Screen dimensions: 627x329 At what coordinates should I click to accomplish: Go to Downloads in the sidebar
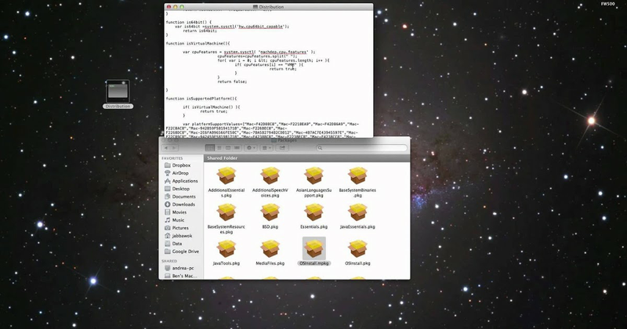183,204
